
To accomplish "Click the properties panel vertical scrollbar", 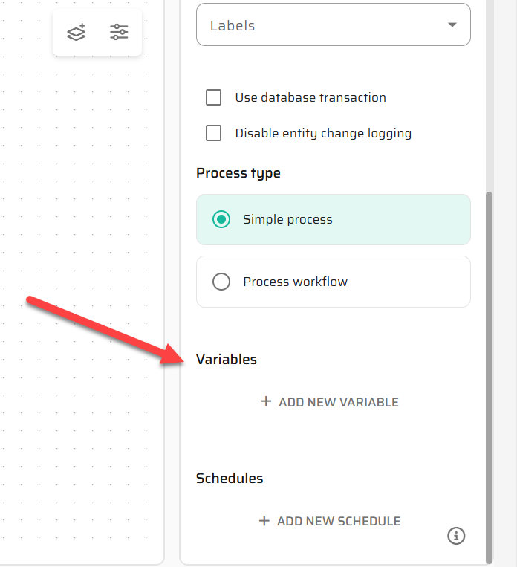I will (488, 372).
